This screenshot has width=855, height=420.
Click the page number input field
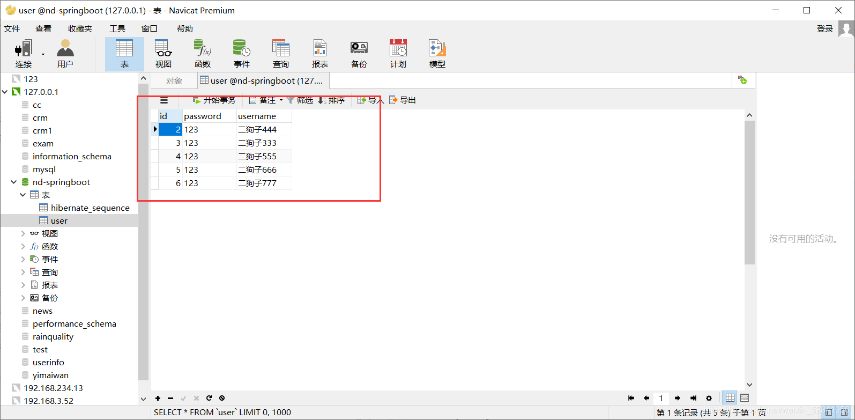[661, 398]
